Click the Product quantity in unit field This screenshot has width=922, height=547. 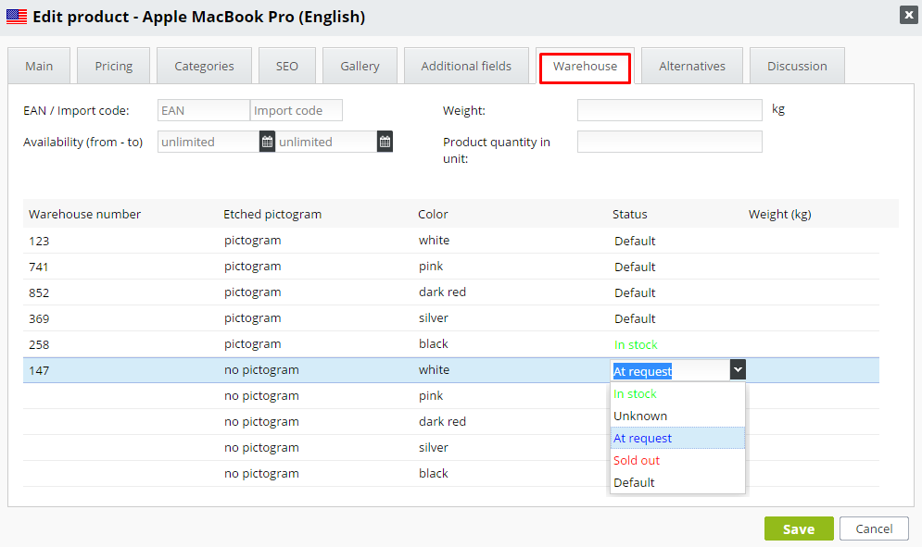[x=670, y=142]
